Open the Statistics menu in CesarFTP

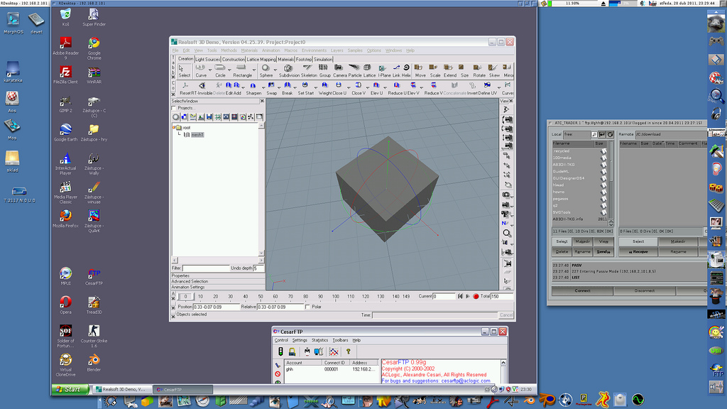(x=319, y=340)
